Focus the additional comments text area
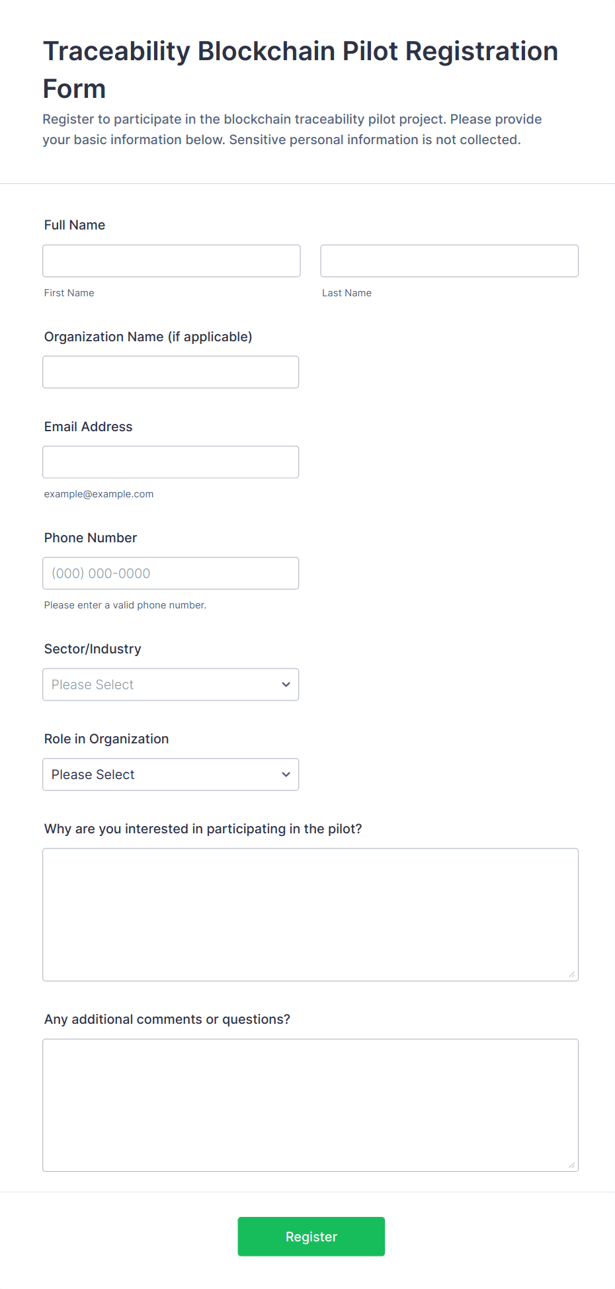The image size is (615, 1289). pyautogui.click(x=310, y=1105)
